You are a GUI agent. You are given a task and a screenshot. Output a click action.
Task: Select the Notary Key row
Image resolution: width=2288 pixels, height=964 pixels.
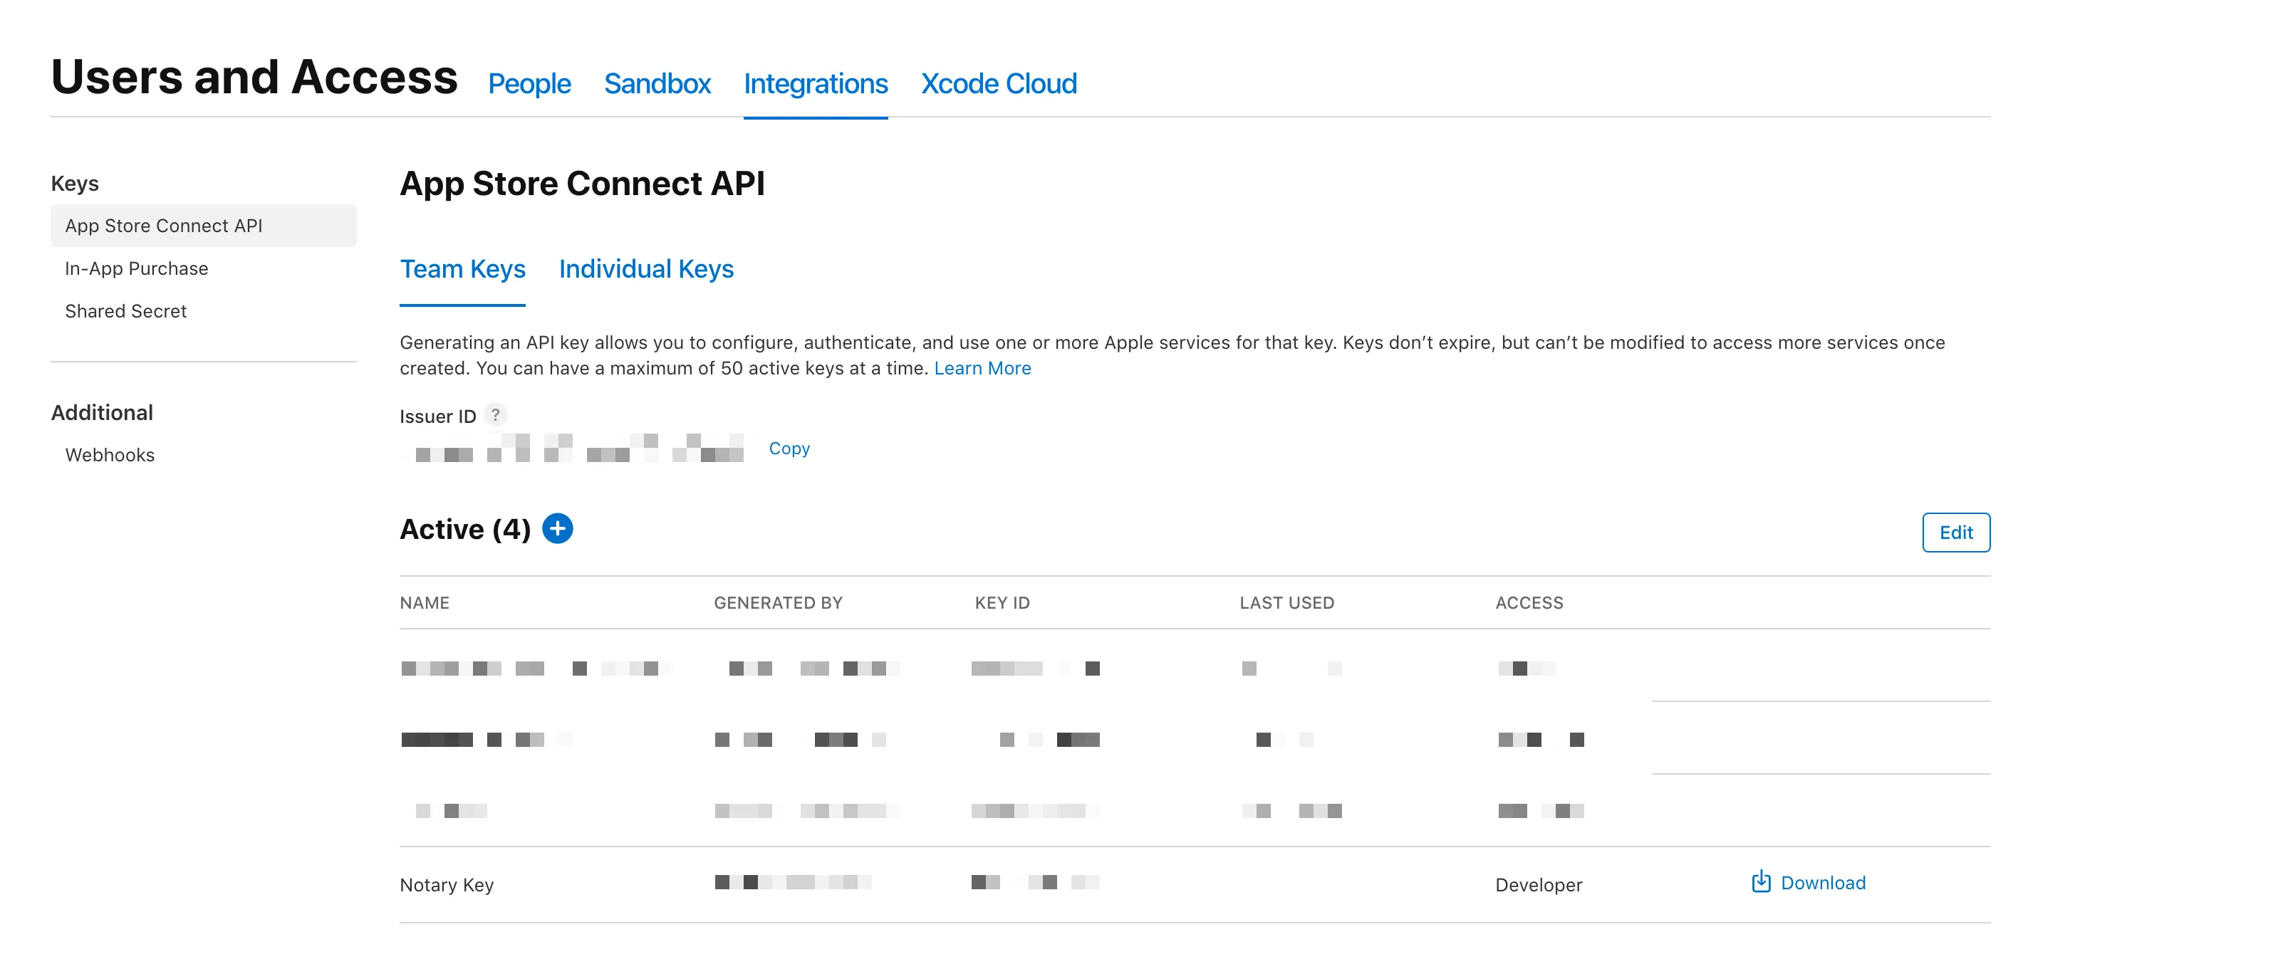click(x=447, y=884)
